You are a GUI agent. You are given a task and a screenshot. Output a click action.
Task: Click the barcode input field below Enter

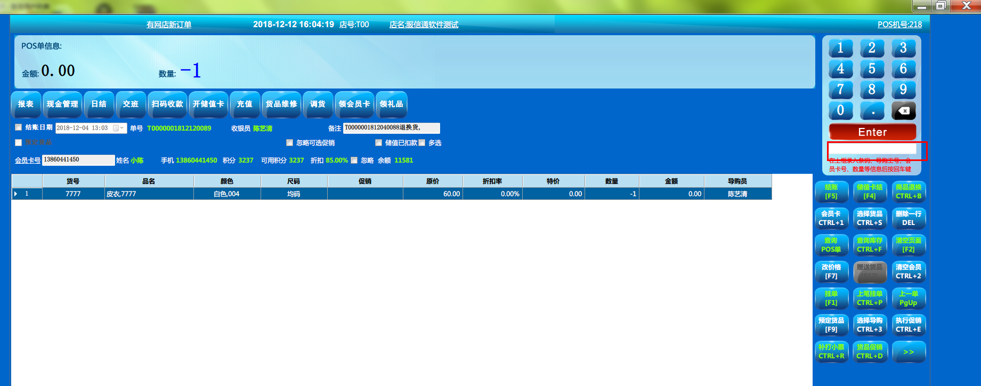click(x=872, y=149)
